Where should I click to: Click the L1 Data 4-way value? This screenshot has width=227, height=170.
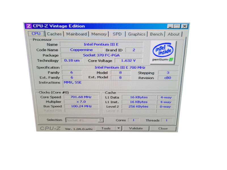click(166, 97)
